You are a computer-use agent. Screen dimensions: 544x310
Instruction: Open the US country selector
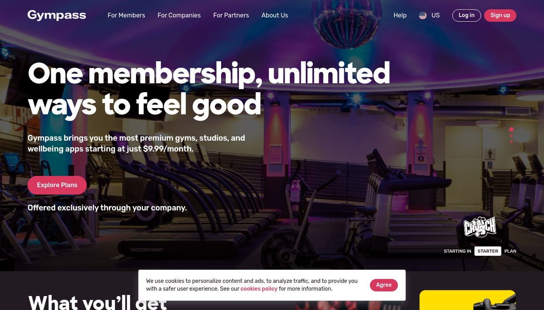[x=429, y=15]
